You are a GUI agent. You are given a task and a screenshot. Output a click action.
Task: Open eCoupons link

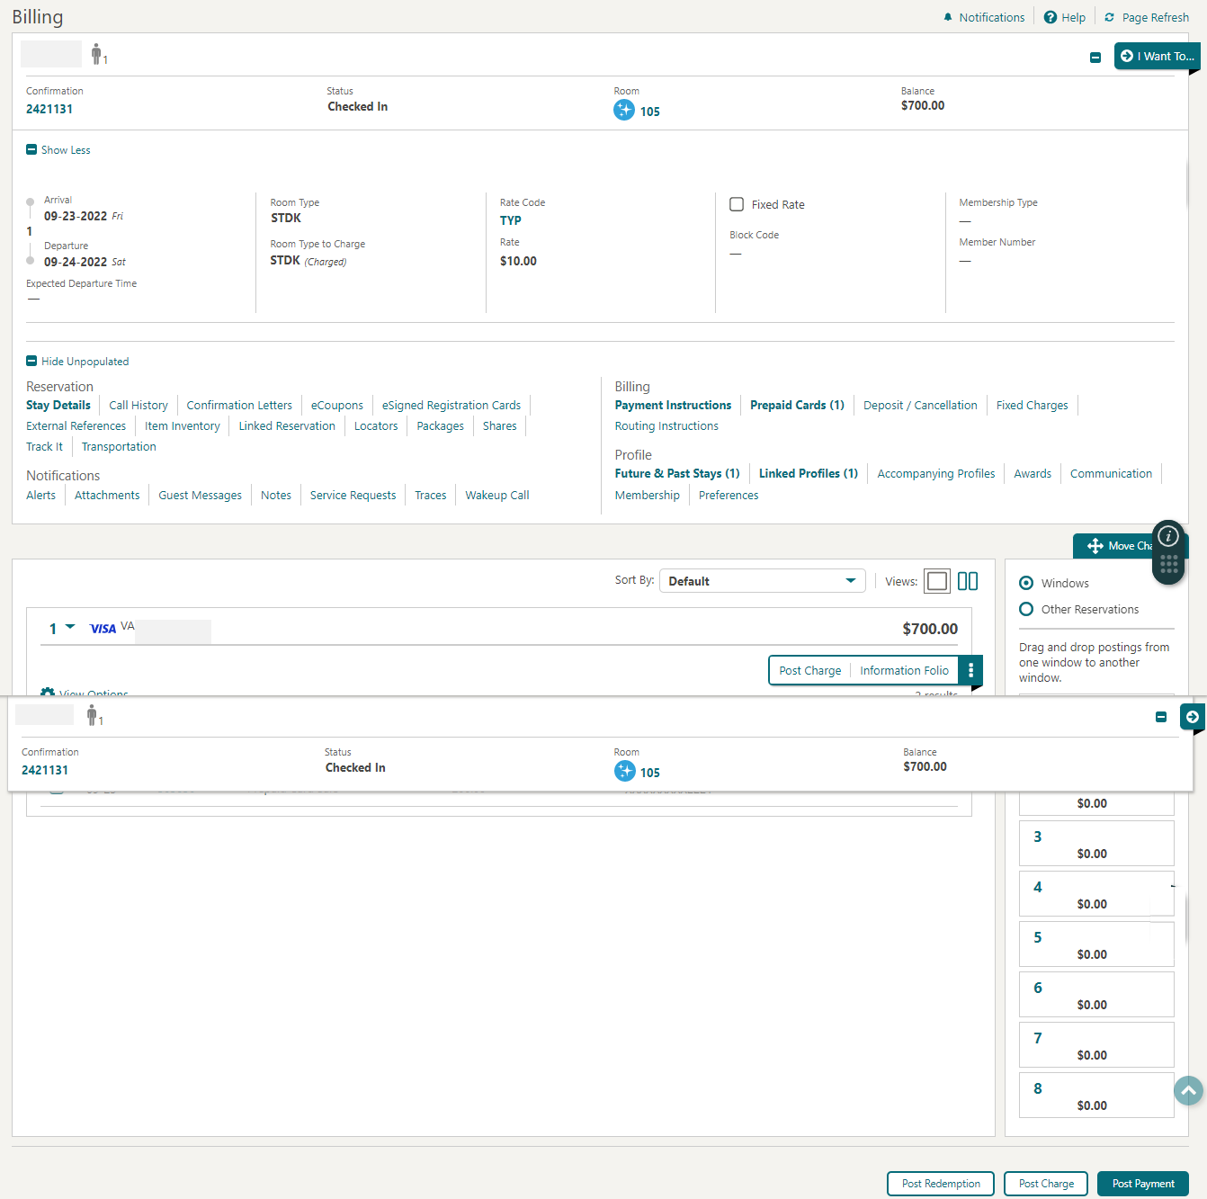337,406
